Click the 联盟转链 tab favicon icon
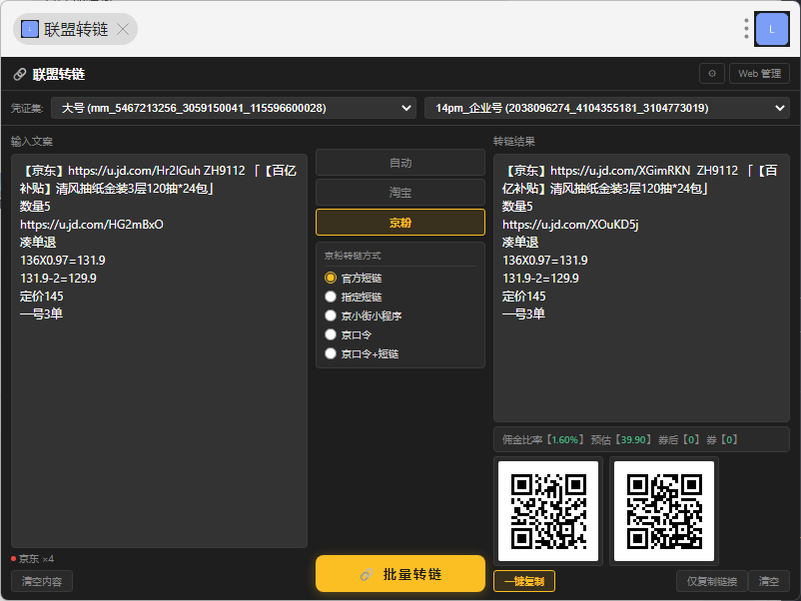 [x=30, y=29]
